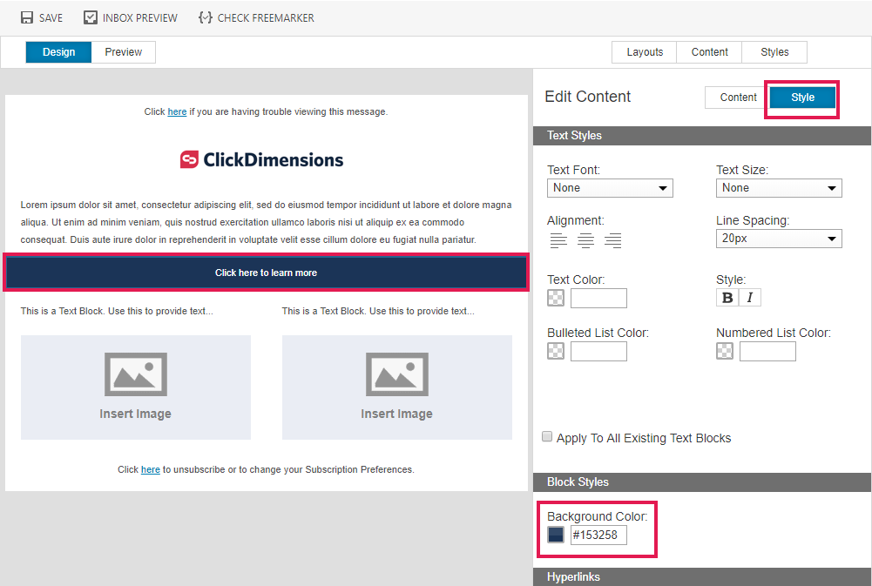Screen dimensions: 872x586
Task: Run CHECK FREEMARKER from the toolbar
Action: (256, 17)
